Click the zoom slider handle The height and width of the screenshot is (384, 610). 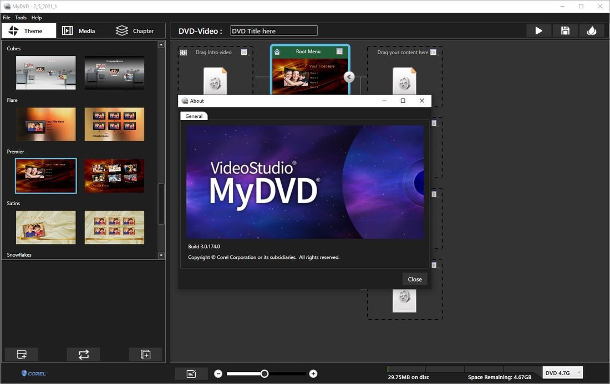265,373
